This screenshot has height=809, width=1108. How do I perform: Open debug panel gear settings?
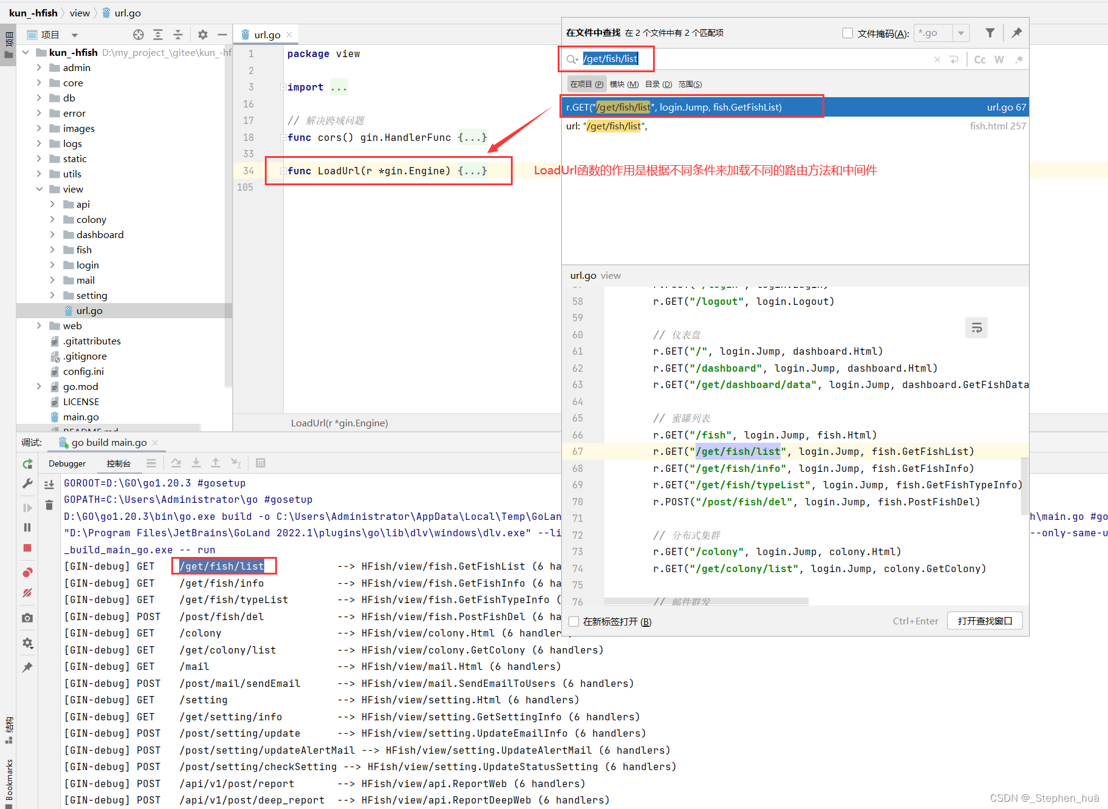27,643
